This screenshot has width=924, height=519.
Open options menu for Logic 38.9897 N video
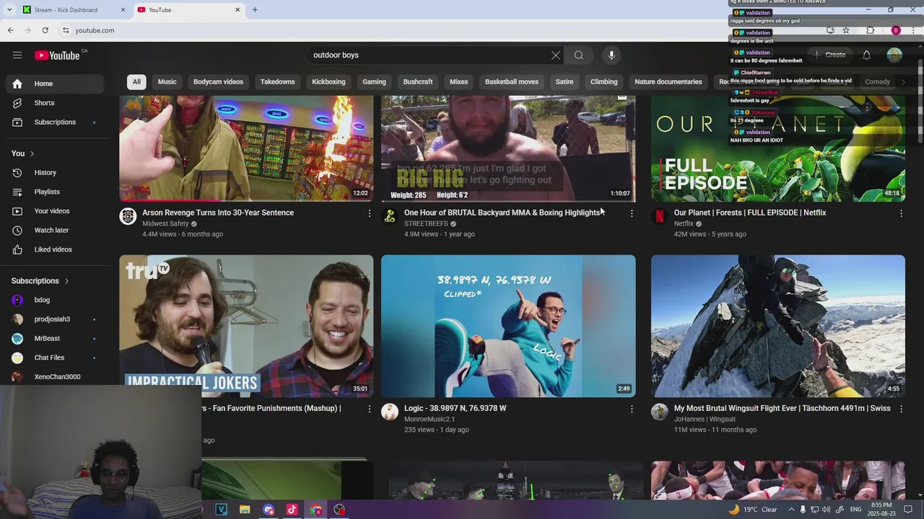pyautogui.click(x=632, y=409)
